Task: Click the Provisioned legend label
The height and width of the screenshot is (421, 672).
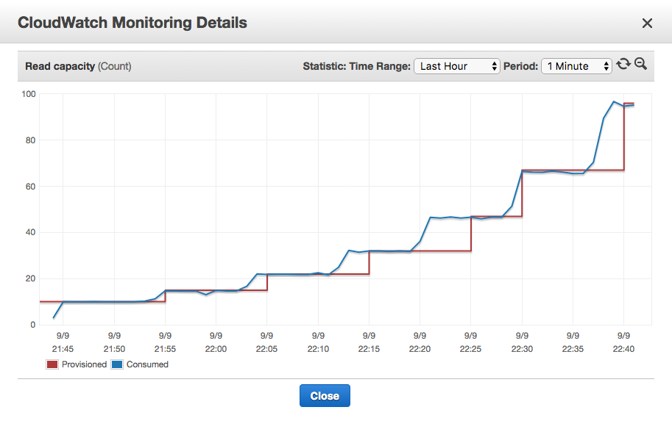Action: (x=85, y=364)
